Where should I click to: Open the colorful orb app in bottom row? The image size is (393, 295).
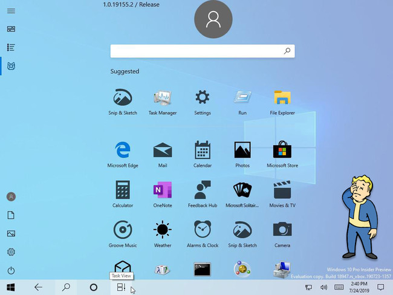click(242, 270)
